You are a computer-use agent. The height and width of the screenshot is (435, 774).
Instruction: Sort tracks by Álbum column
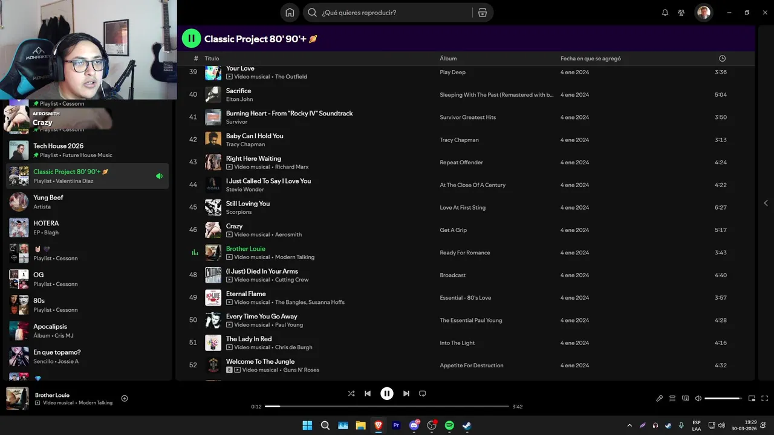coord(448,59)
